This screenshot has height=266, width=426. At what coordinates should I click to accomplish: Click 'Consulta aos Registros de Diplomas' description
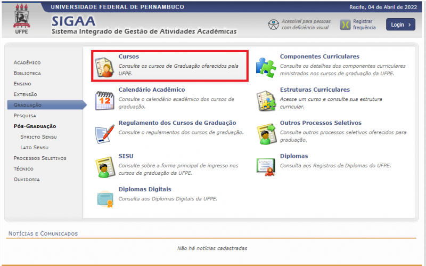335,165
